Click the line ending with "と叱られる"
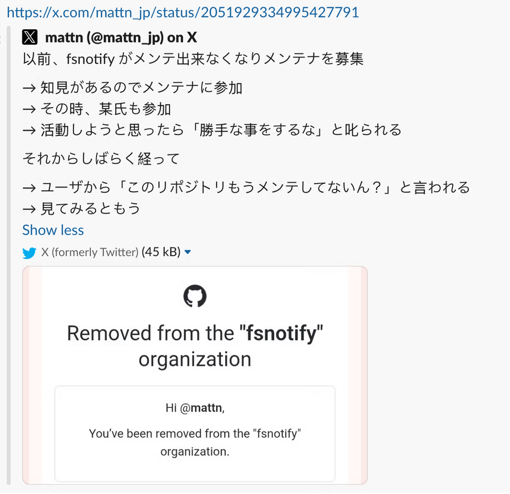 [x=212, y=130]
